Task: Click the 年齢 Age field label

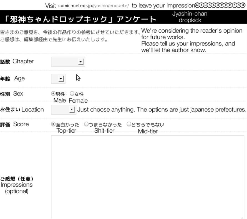Action: 12,79
